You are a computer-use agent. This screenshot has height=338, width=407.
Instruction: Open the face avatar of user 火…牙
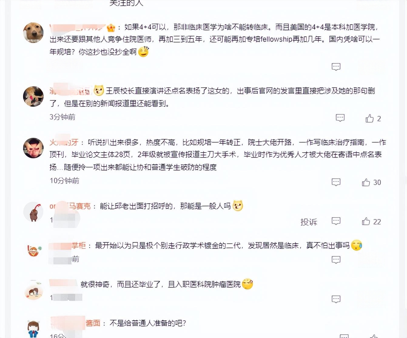33,148
